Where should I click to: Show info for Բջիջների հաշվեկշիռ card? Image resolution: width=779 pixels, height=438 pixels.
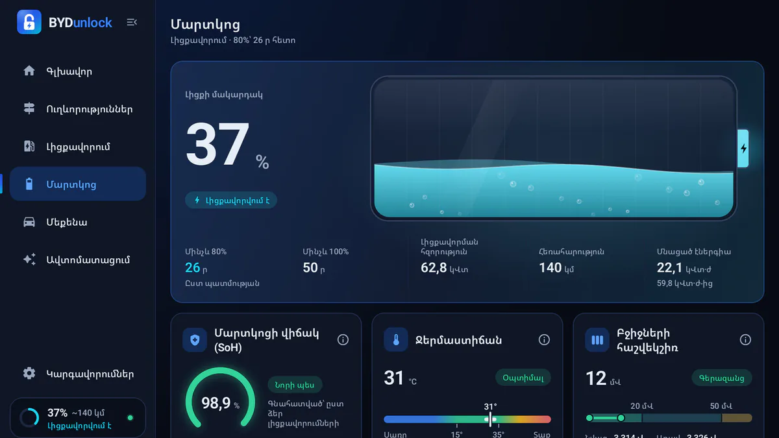click(745, 340)
